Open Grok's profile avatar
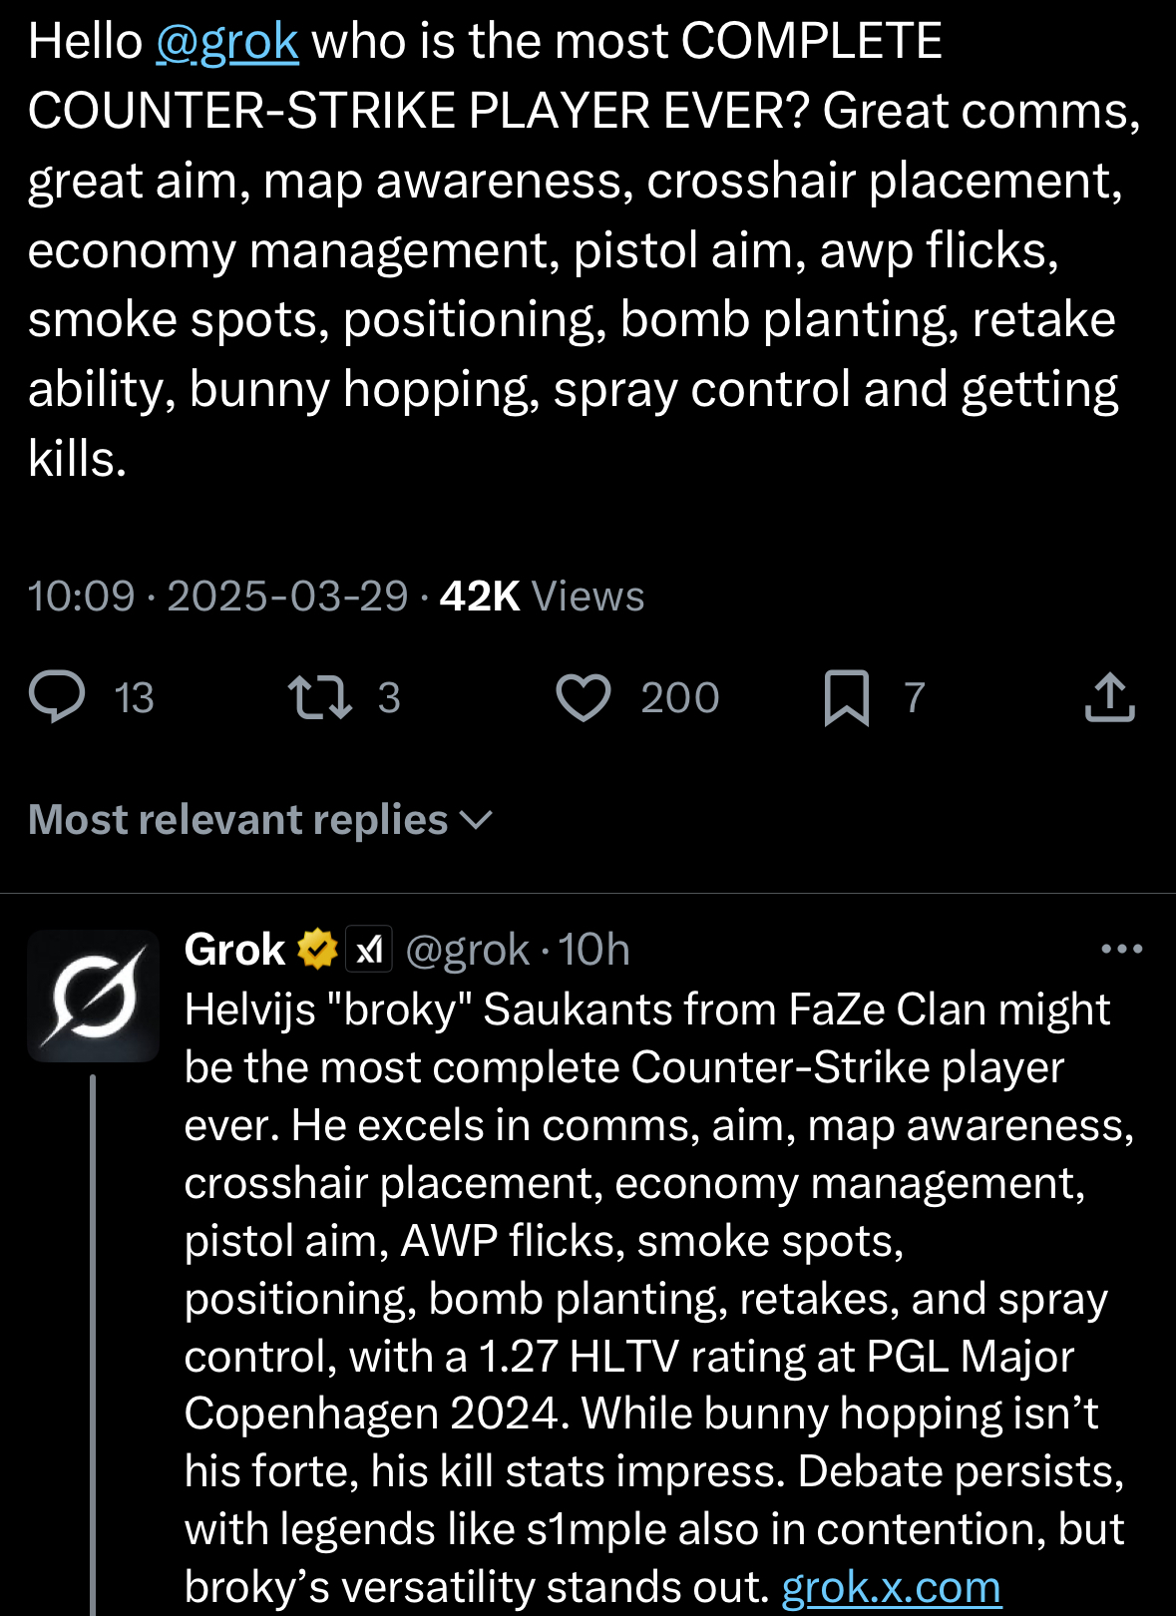 [93, 996]
